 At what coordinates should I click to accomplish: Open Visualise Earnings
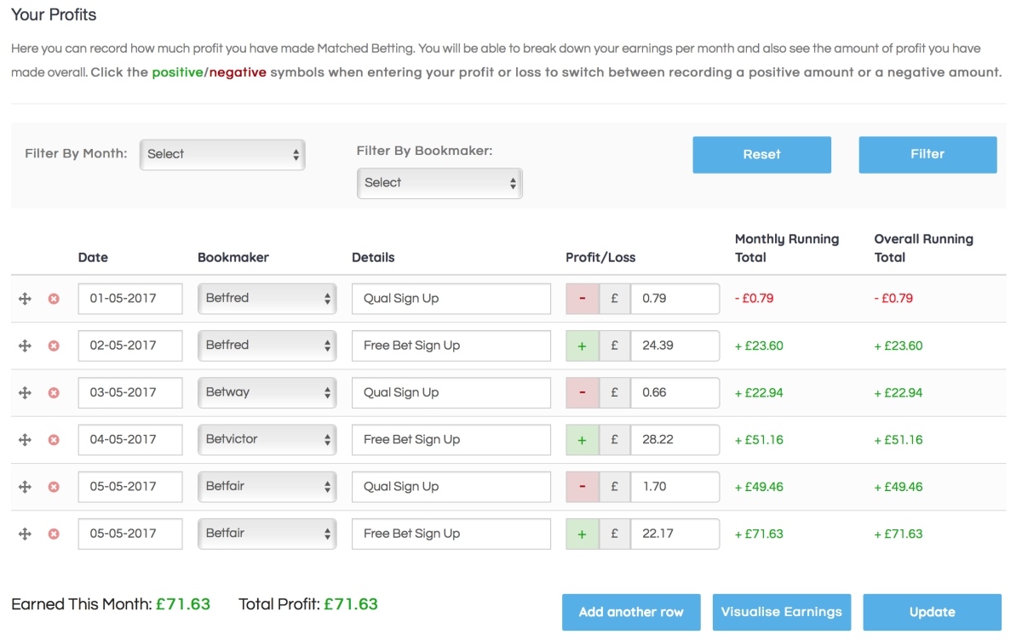(781, 612)
